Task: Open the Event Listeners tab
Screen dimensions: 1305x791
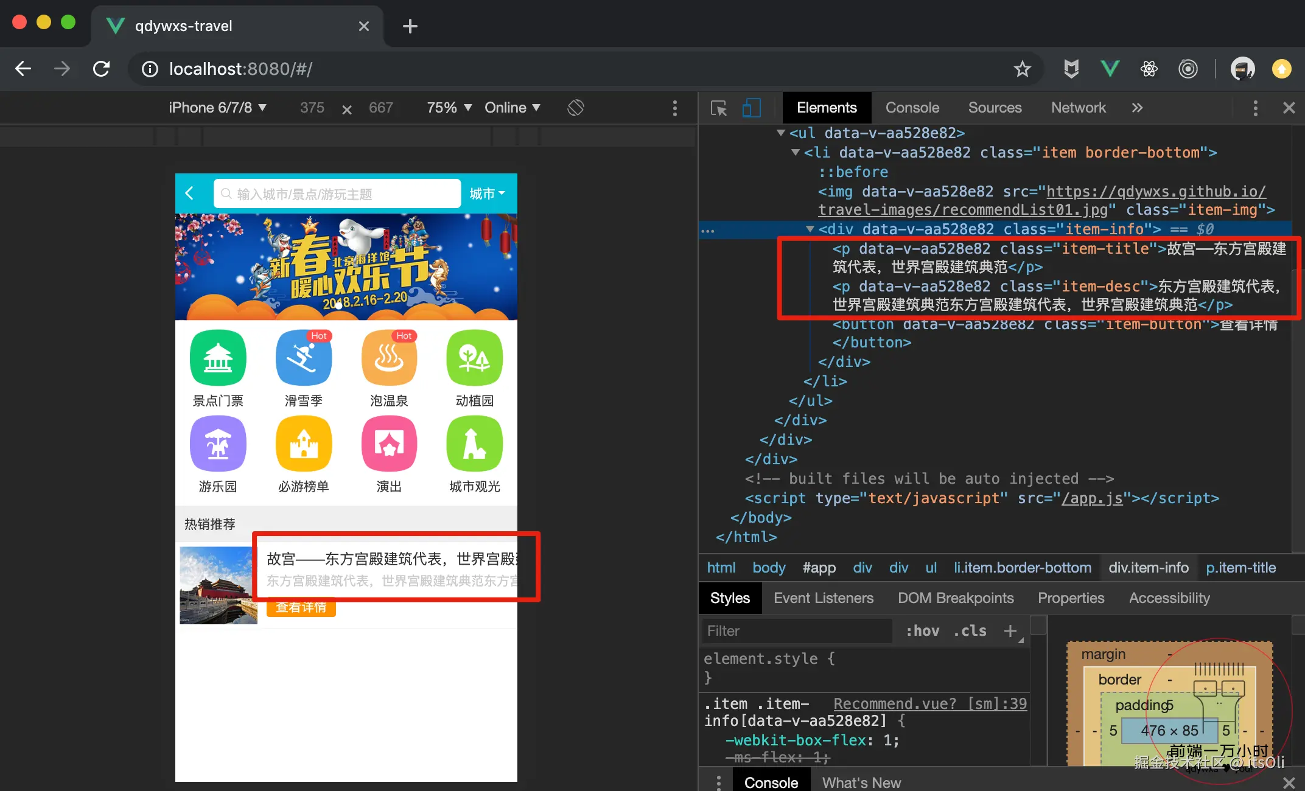Action: [x=823, y=598]
